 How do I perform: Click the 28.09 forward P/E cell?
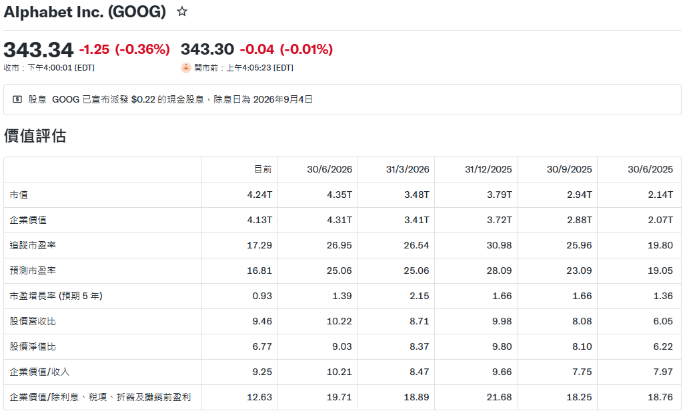(x=500, y=270)
